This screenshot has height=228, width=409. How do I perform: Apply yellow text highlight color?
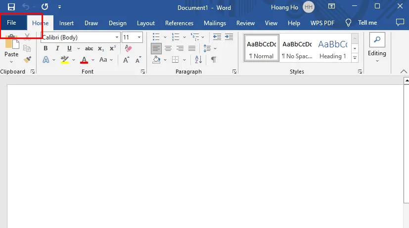(x=65, y=60)
